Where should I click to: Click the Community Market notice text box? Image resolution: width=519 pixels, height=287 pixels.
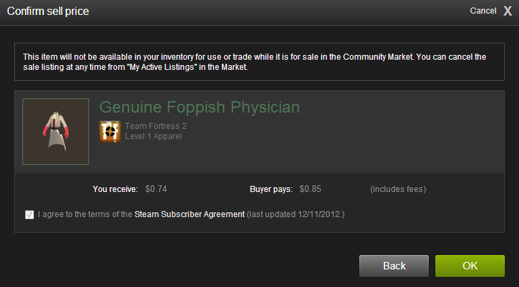pyautogui.click(x=259, y=62)
